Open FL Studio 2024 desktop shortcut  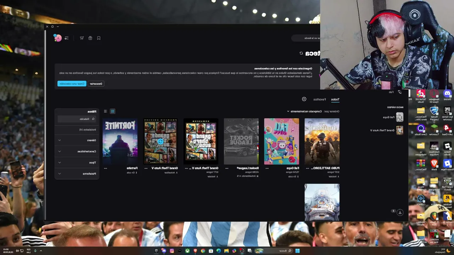[434, 219]
